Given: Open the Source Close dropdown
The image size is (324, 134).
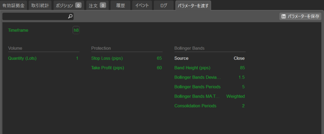Looking at the screenshot, I should click(239, 58).
